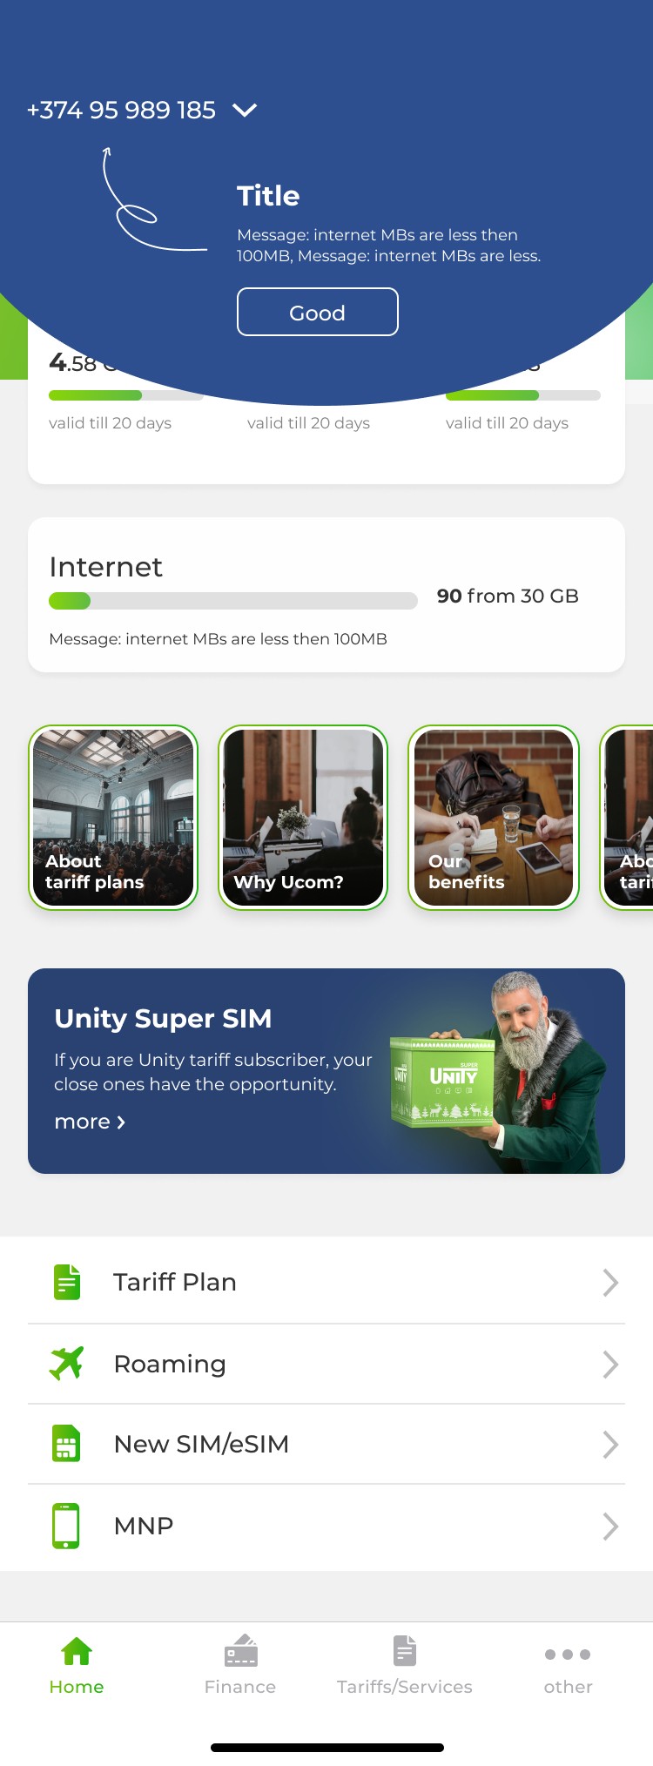Tap the MNP phone icon
653x1766 pixels.
[66, 1526]
